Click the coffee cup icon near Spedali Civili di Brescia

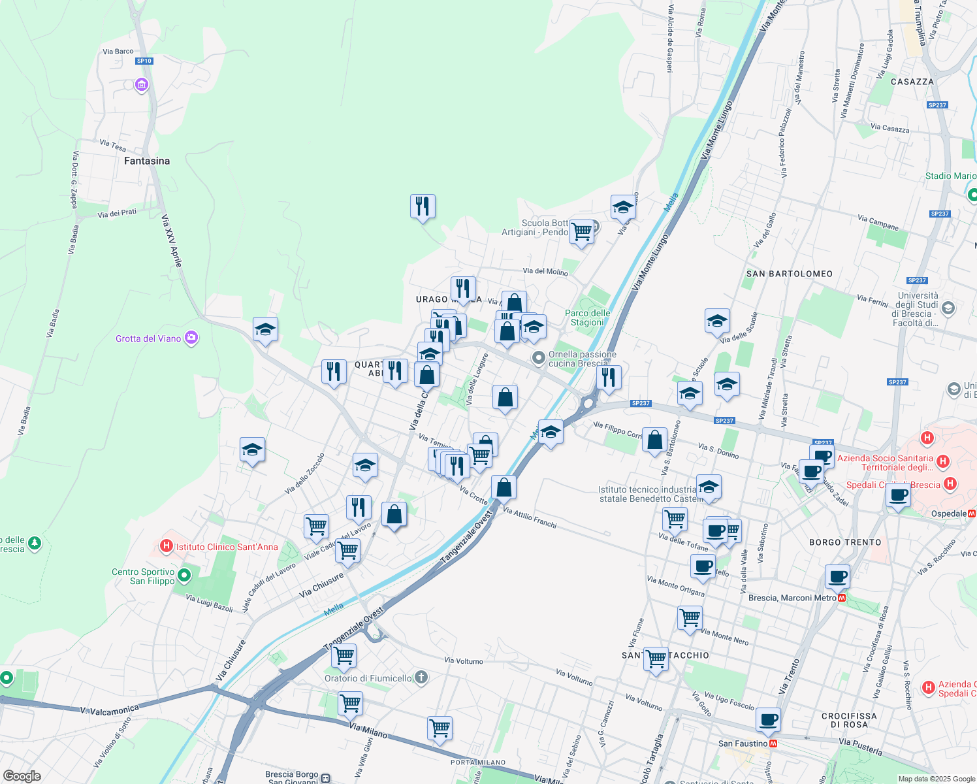(899, 497)
